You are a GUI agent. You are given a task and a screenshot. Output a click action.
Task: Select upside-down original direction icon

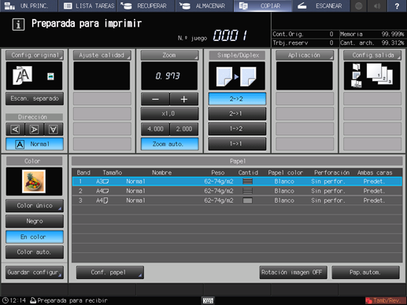coord(54,129)
